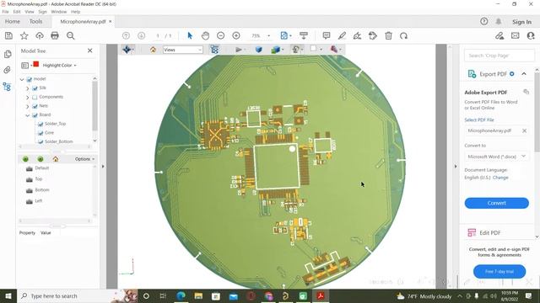
Task: Open the notifications bell
Action: [499, 22]
